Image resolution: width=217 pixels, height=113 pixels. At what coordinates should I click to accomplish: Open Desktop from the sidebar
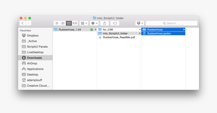(x=35, y=75)
